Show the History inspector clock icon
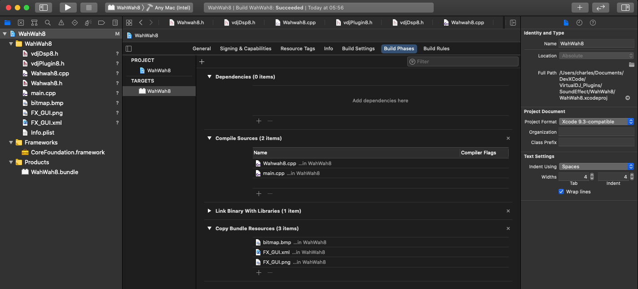Screen dimensions: 638x289 (x=579, y=22)
